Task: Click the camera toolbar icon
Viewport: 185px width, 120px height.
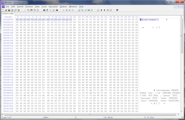Action: [x=108, y=10]
